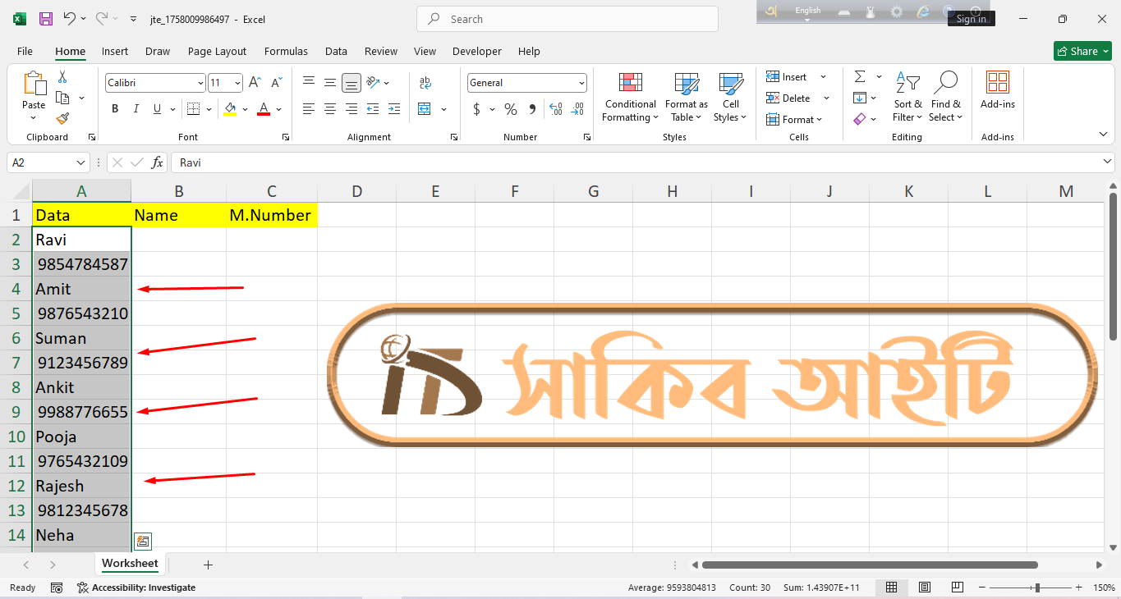The height and width of the screenshot is (599, 1121).
Task: Click the Percent Style icon
Action: click(511, 109)
